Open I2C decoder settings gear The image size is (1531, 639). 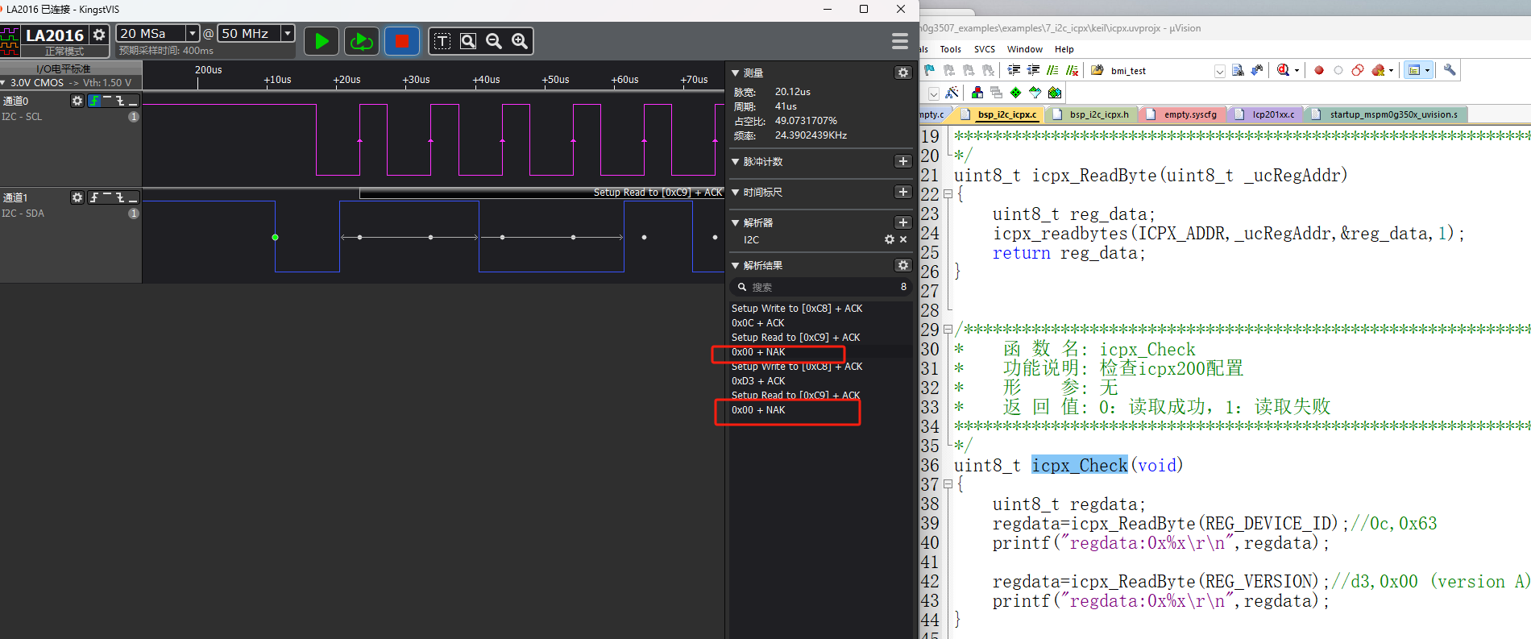890,239
